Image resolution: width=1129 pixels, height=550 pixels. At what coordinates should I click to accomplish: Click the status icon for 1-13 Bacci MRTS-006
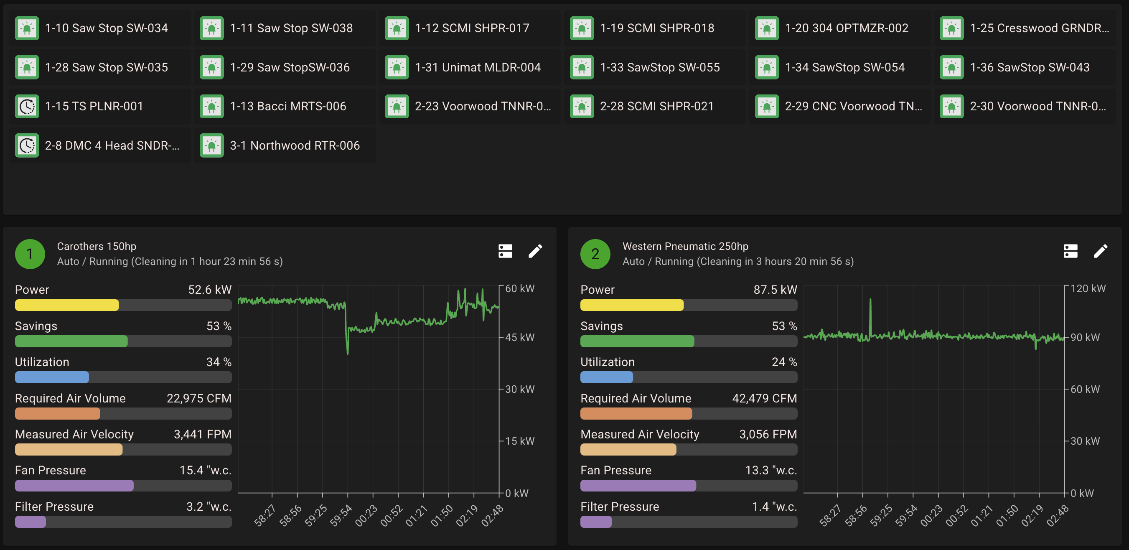(212, 107)
